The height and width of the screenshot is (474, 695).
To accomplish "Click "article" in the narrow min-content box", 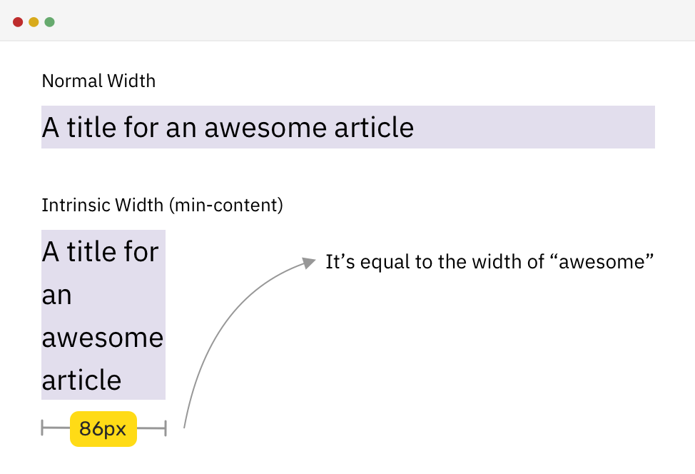I will tap(82, 380).
